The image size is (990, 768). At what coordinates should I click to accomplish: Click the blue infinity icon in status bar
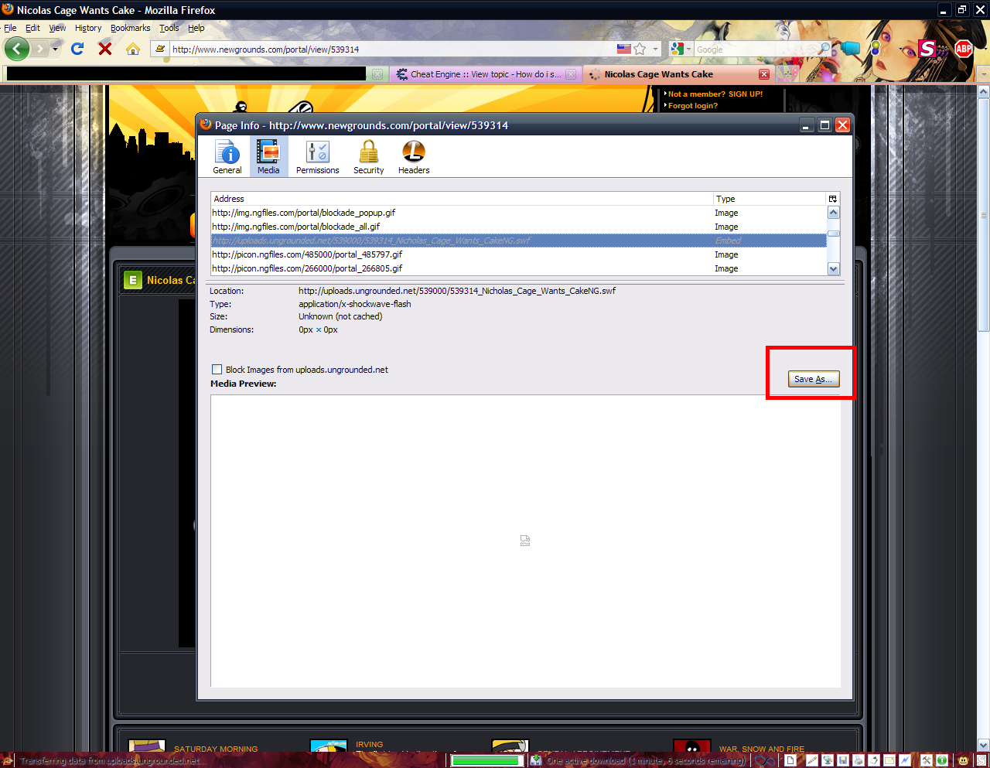pos(765,761)
